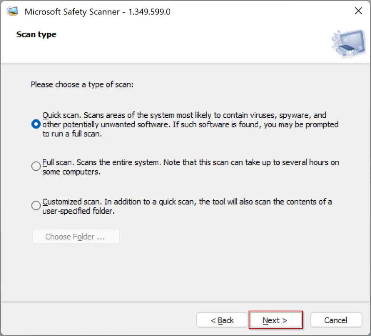The height and width of the screenshot is (336, 371).
Task: Click "Please choose a type of scan" prompt
Action: coord(82,85)
